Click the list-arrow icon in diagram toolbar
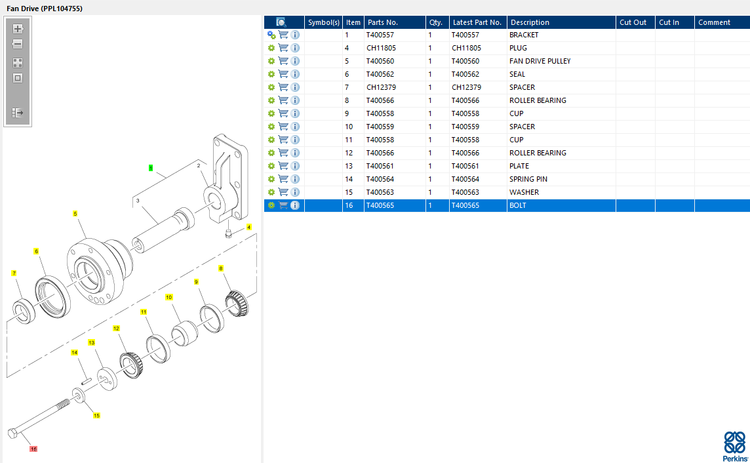This screenshot has width=750, height=463. tap(18, 113)
